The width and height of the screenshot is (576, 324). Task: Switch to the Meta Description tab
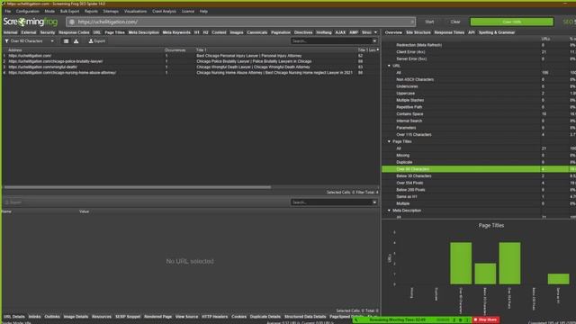click(144, 32)
